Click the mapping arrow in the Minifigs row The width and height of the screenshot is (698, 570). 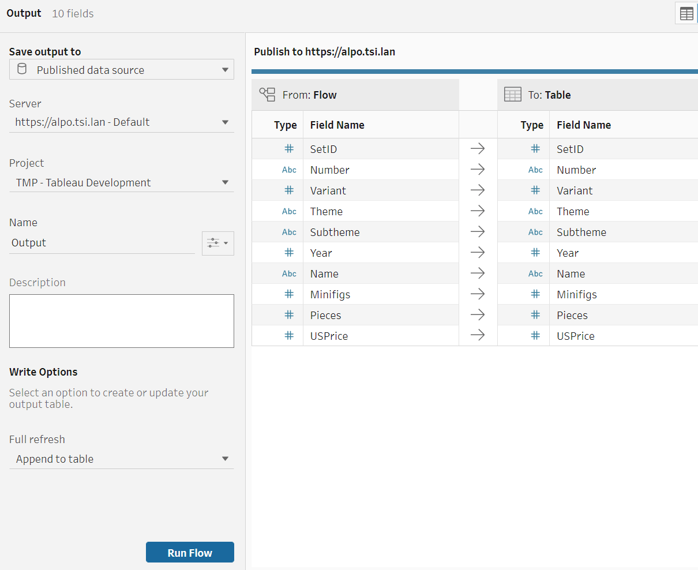478,294
